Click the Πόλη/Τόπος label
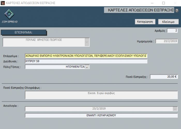The height and width of the screenshot is (129, 181). pyautogui.click(x=12, y=67)
